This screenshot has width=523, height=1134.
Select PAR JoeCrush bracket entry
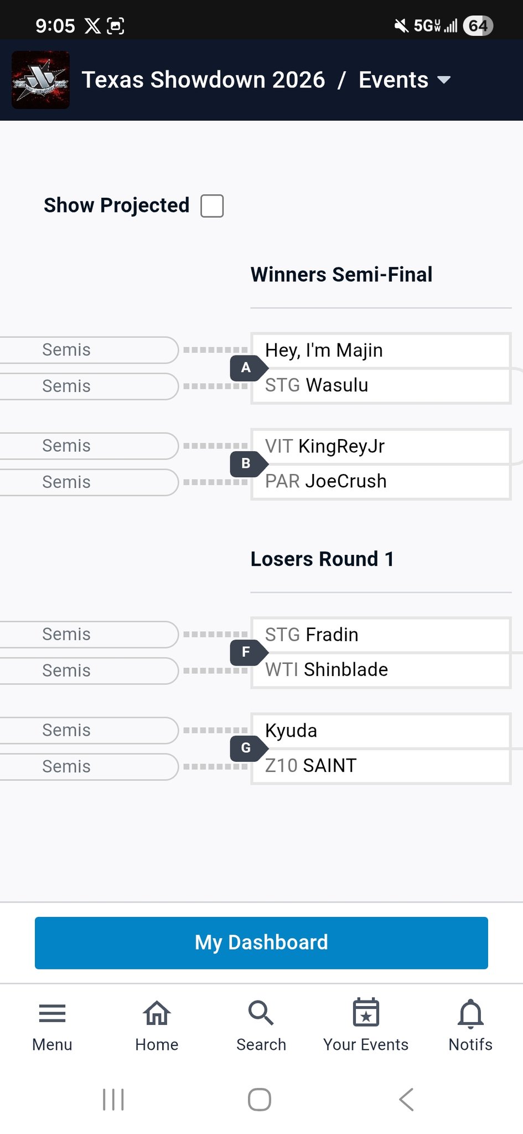click(x=380, y=482)
